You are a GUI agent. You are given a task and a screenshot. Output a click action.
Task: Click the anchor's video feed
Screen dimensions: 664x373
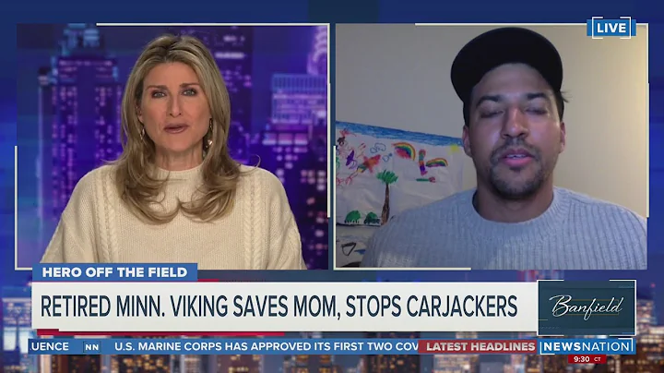[172, 146]
